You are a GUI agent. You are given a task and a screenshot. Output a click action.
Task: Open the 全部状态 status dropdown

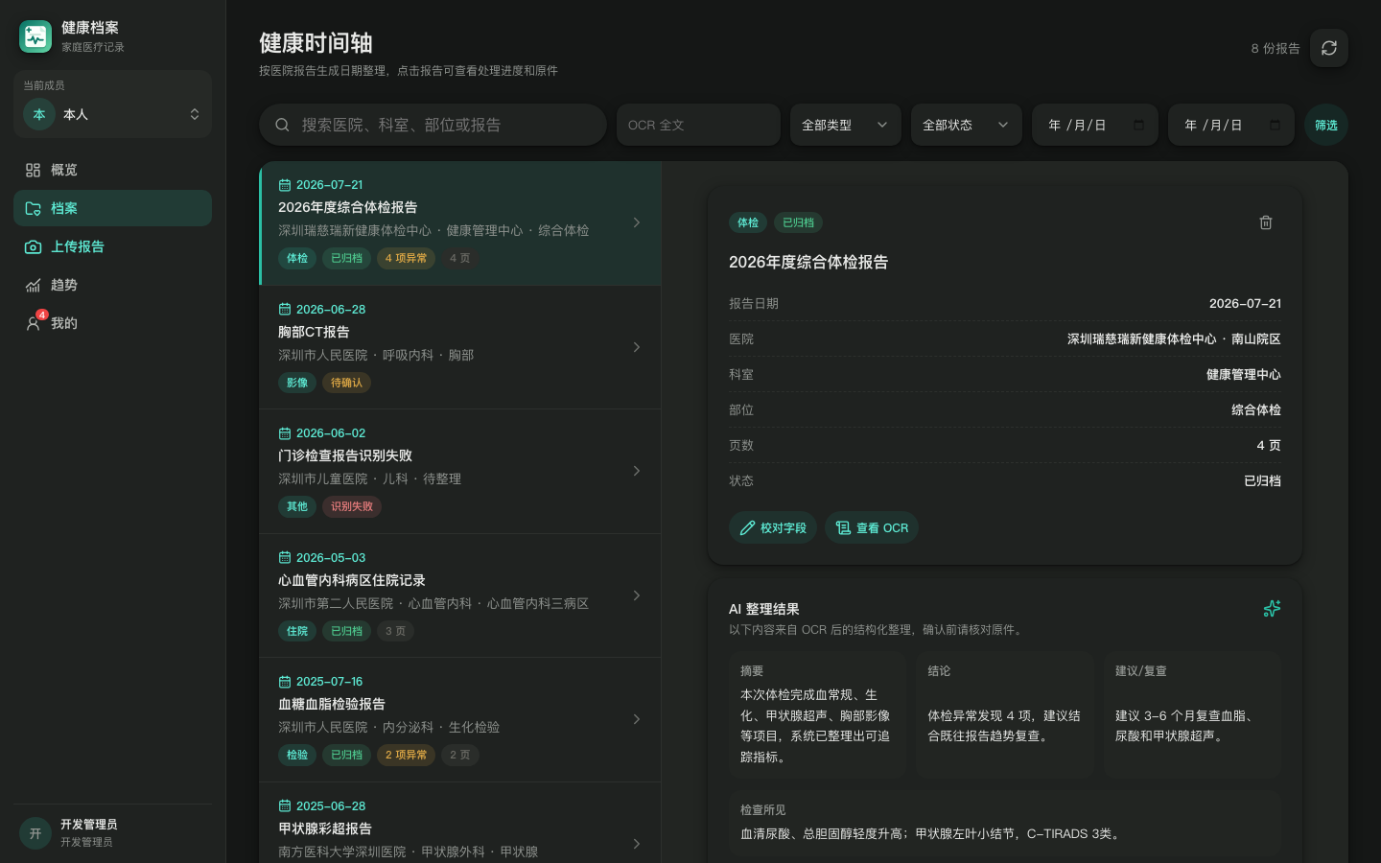coord(967,125)
